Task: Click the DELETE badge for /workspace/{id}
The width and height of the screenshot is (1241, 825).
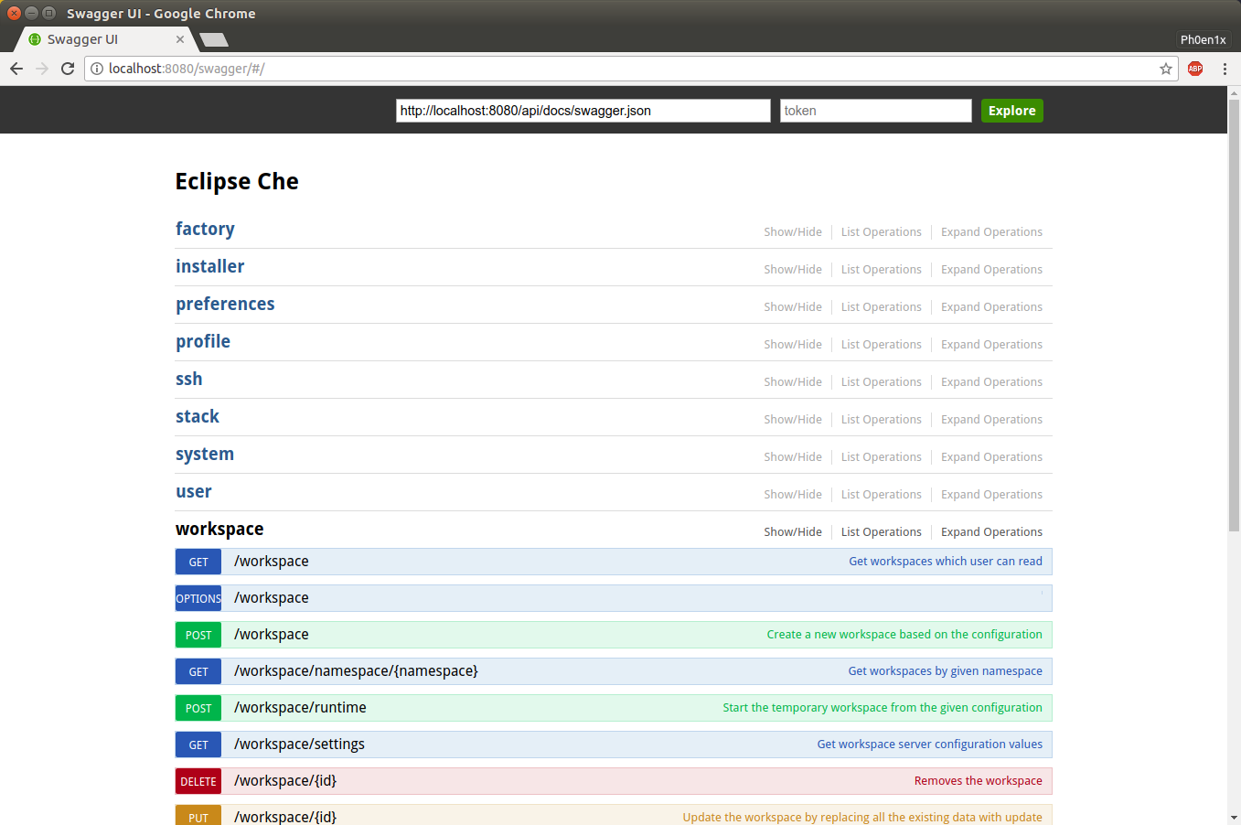Action: [198, 781]
